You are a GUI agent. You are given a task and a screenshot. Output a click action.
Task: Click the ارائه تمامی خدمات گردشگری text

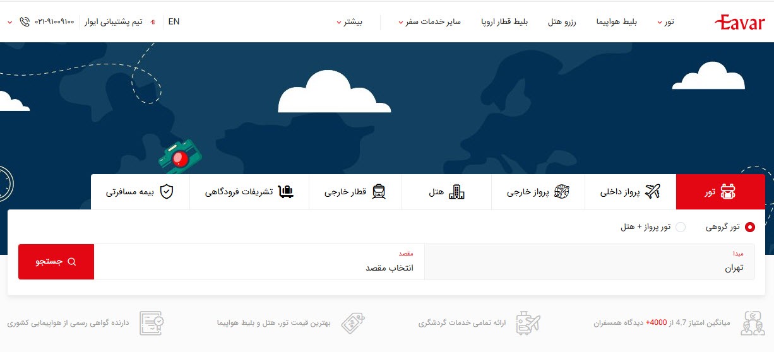coord(462,322)
